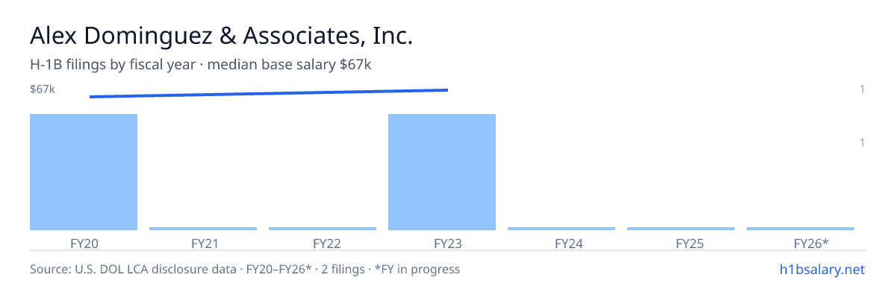
Task: Click the FY20 filings bar
Action: point(84,172)
